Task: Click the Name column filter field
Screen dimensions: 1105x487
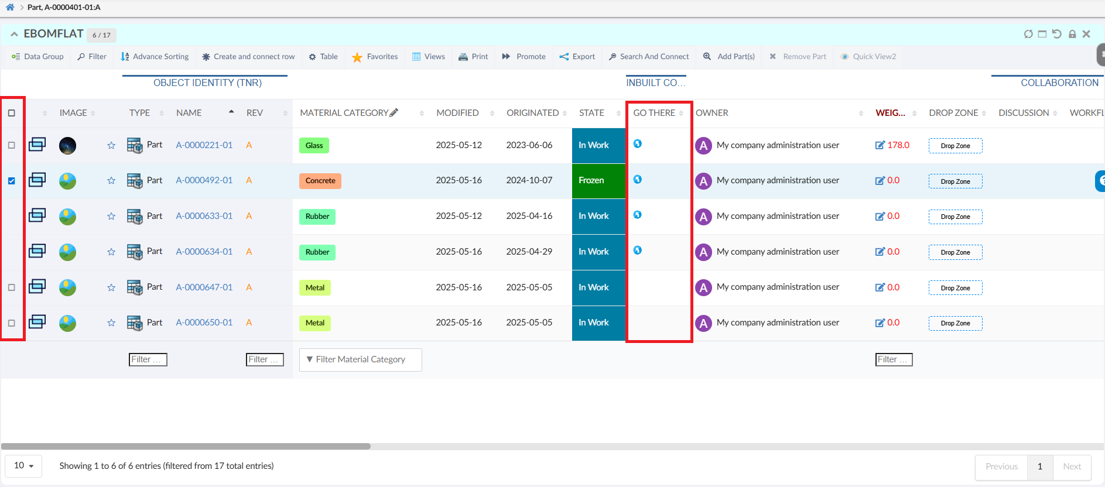Action: [148, 359]
